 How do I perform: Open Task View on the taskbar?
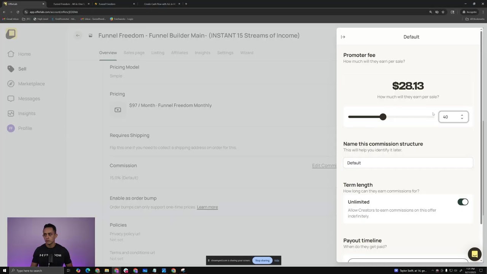click(x=68, y=271)
